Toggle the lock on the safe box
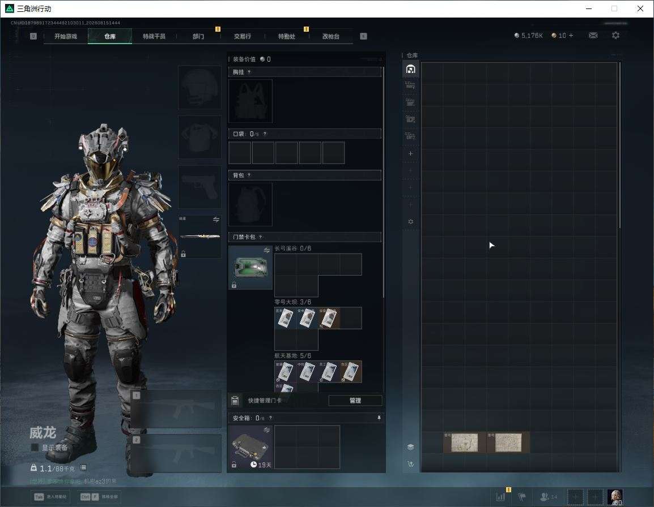The height and width of the screenshot is (507, 654). pyautogui.click(x=234, y=465)
